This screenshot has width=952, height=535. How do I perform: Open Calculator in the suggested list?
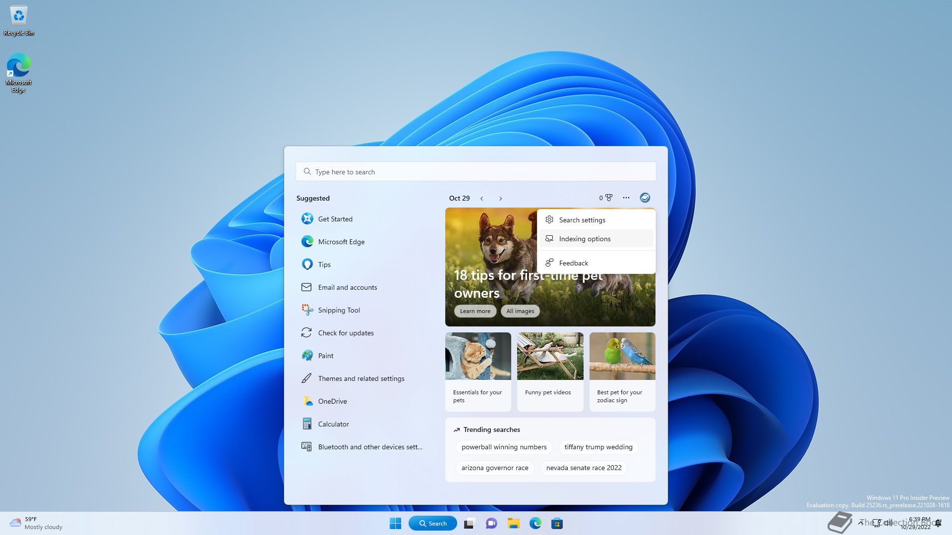point(333,424)
